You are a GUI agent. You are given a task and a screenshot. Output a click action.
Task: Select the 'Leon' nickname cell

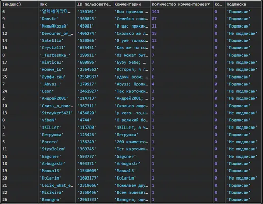pos(57,91)
